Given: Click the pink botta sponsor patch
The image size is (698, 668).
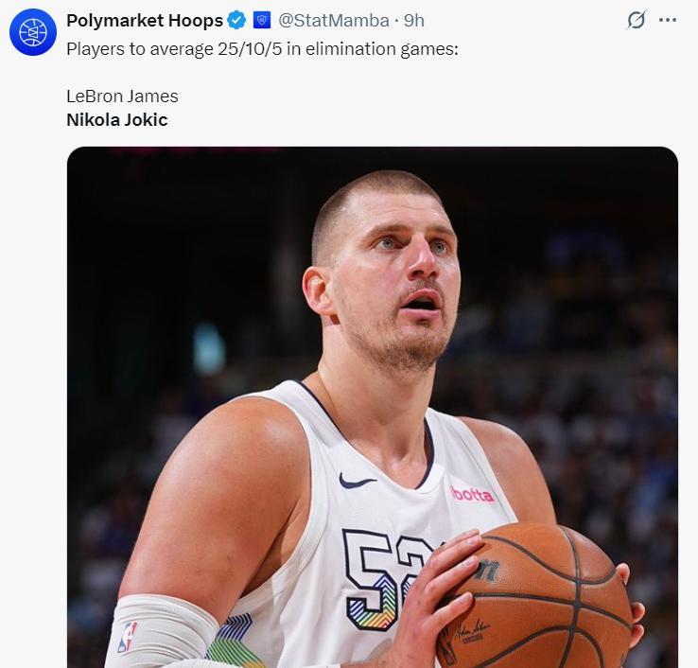Looking at the screenshot, I should pos(472,494).
